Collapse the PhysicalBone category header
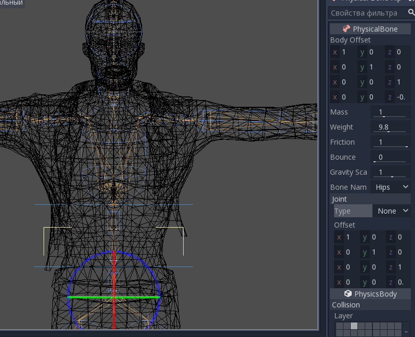The width and height of the screenshot is (415, 337). coord(370,29)
